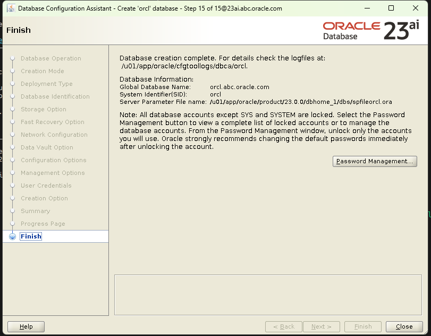Click the Database Operation step bullet indicator

(12, 58)
